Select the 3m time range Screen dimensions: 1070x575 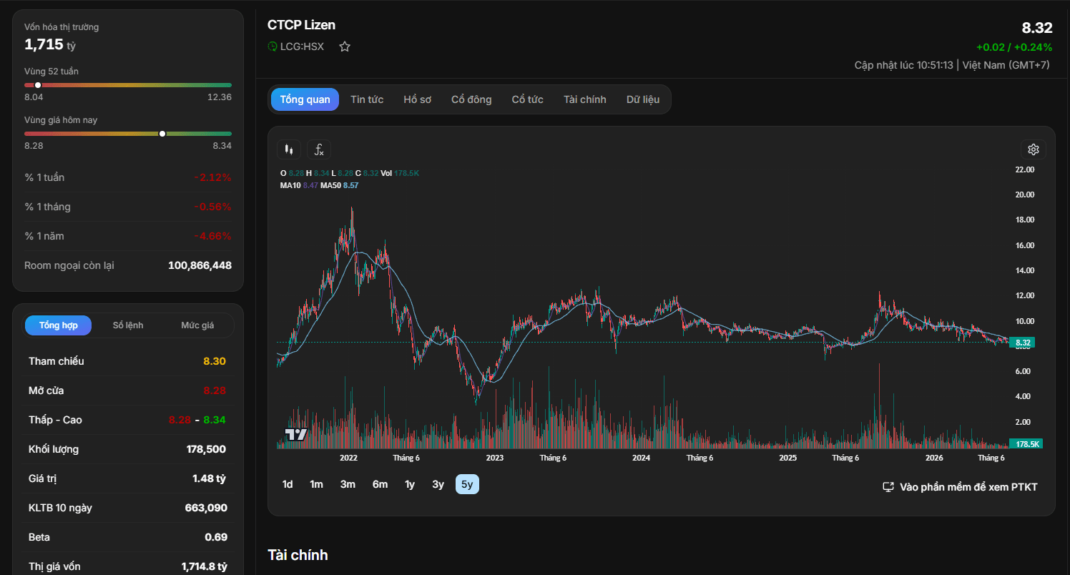[348, 484]
